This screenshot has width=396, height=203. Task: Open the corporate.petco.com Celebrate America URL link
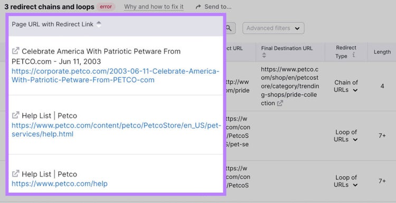(116, 75)
